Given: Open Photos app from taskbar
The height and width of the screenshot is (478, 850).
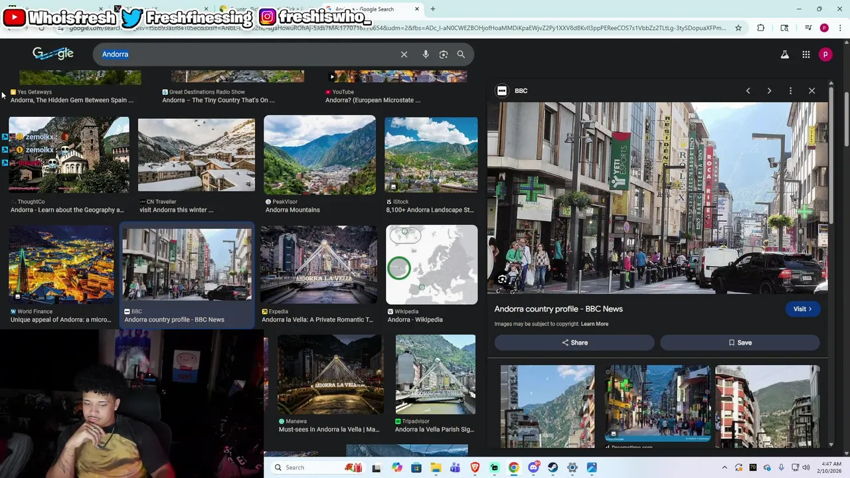Looking at the screenshot, I should tap(592, 467).
